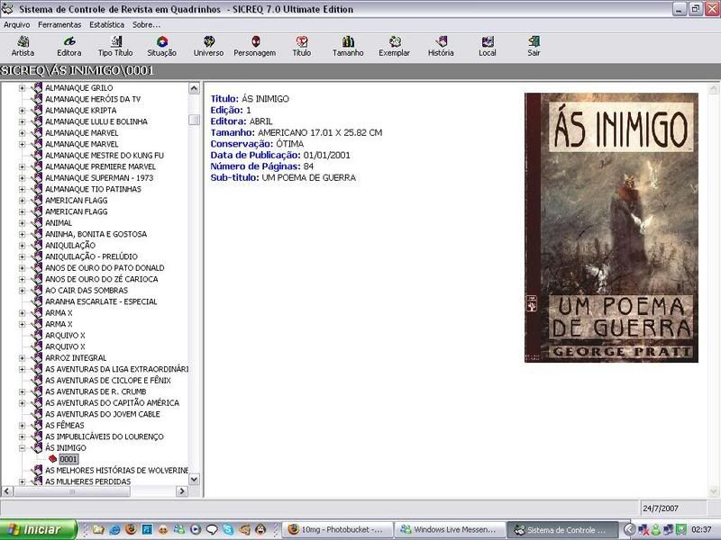
Task: Open the Artista toolbar button
Action: tap(23, 47)
